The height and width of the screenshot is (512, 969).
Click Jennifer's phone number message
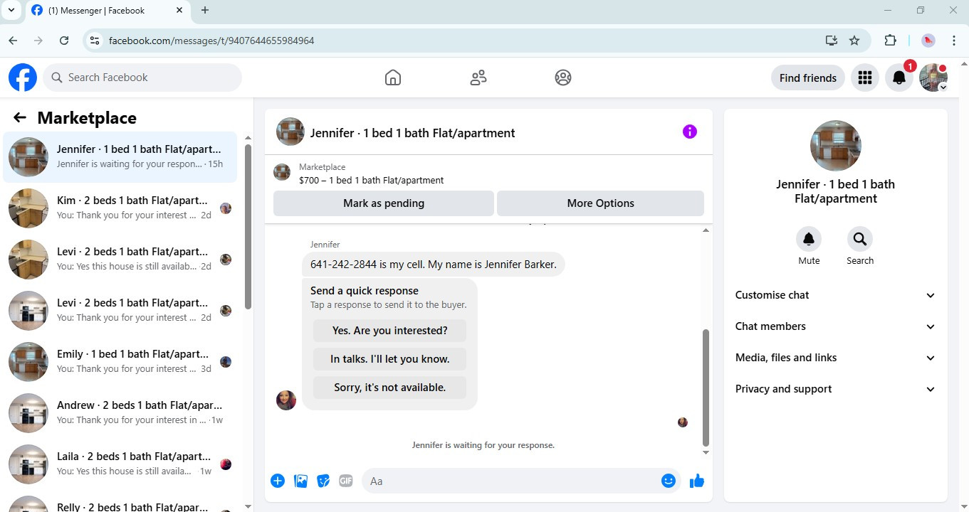pyautogui.click(x=434, y=265)
